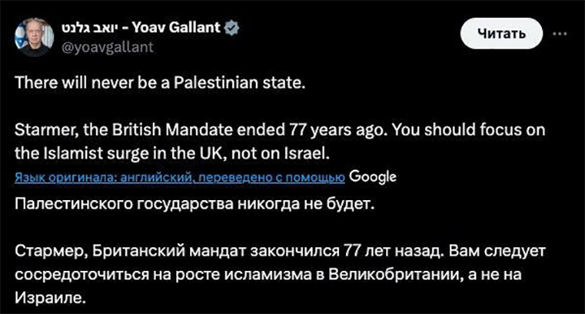585x314 pixels.
Task: Click the Читать follow button
Action: [501, 33]
